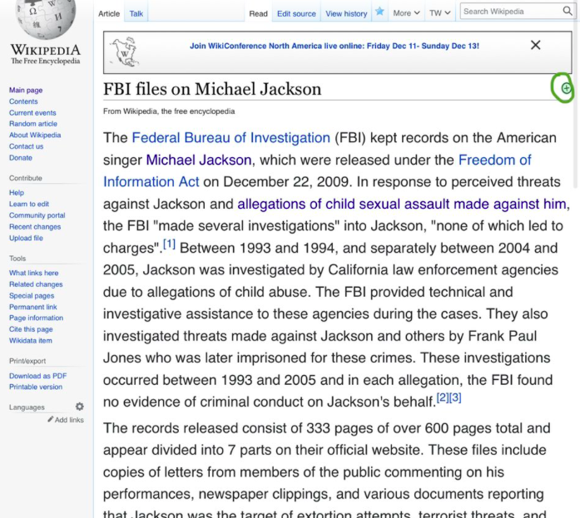Open Learn to edit link
This screenshot has width=580, height=518.
(x=29, y=204)
